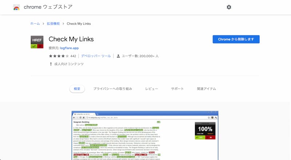Open the サポート tab
Viewport: 291px width, 160px height.
[x=177, y=89]
